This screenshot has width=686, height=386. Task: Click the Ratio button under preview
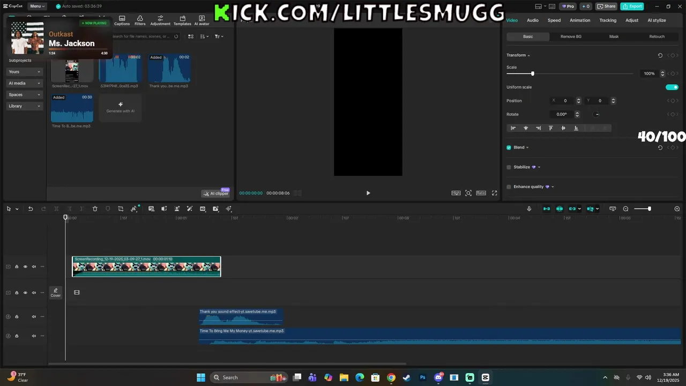pos(481,193)
